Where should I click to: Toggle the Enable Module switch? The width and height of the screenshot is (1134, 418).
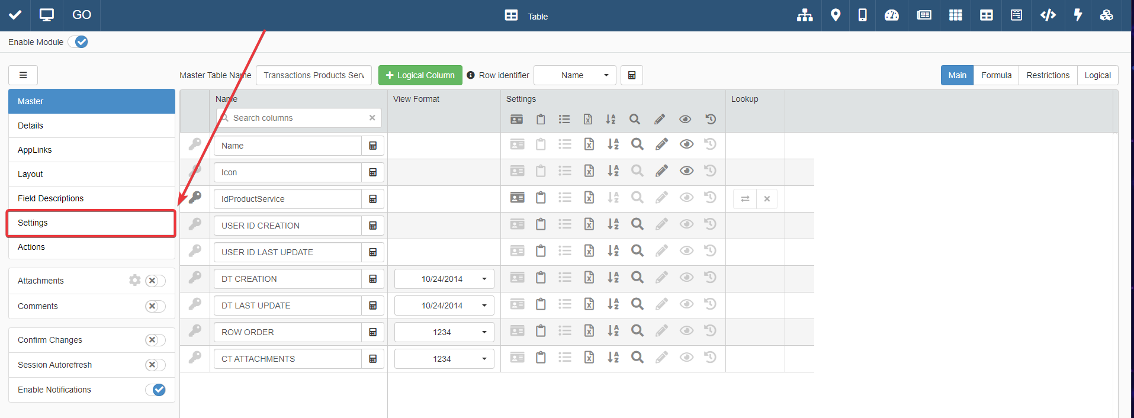(78, 42)
